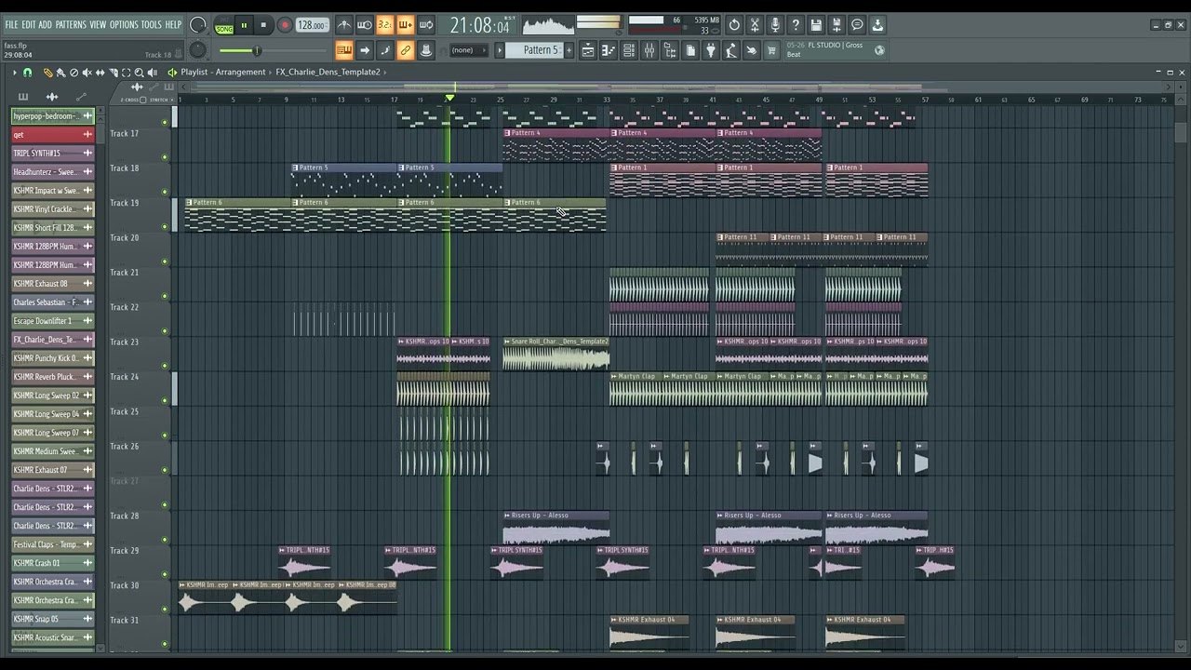
Task: Open the PATTERNS menu
Action: 71,24
